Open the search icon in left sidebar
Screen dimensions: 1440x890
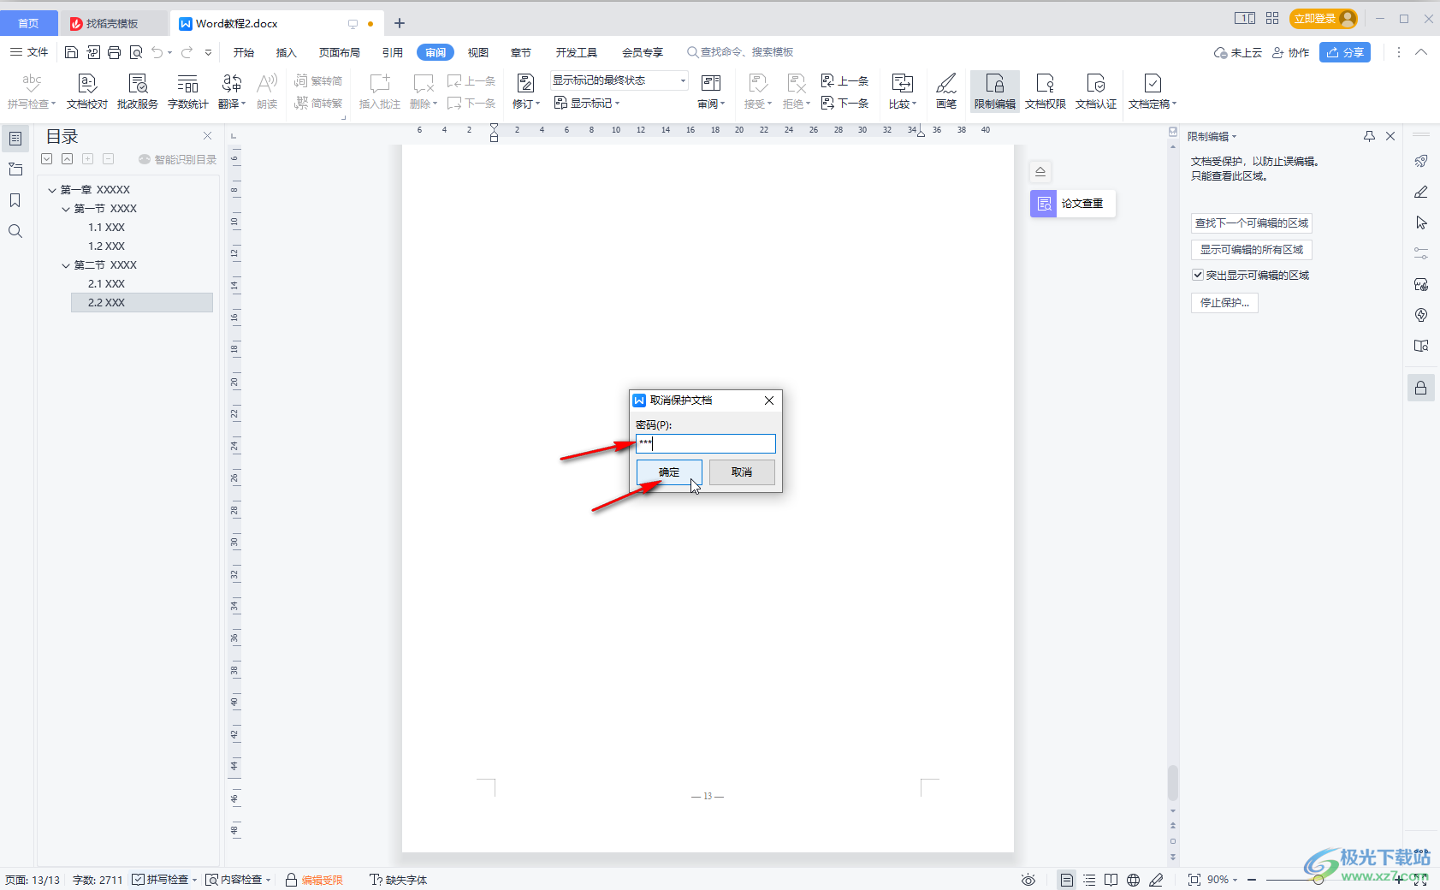(15, 231)
